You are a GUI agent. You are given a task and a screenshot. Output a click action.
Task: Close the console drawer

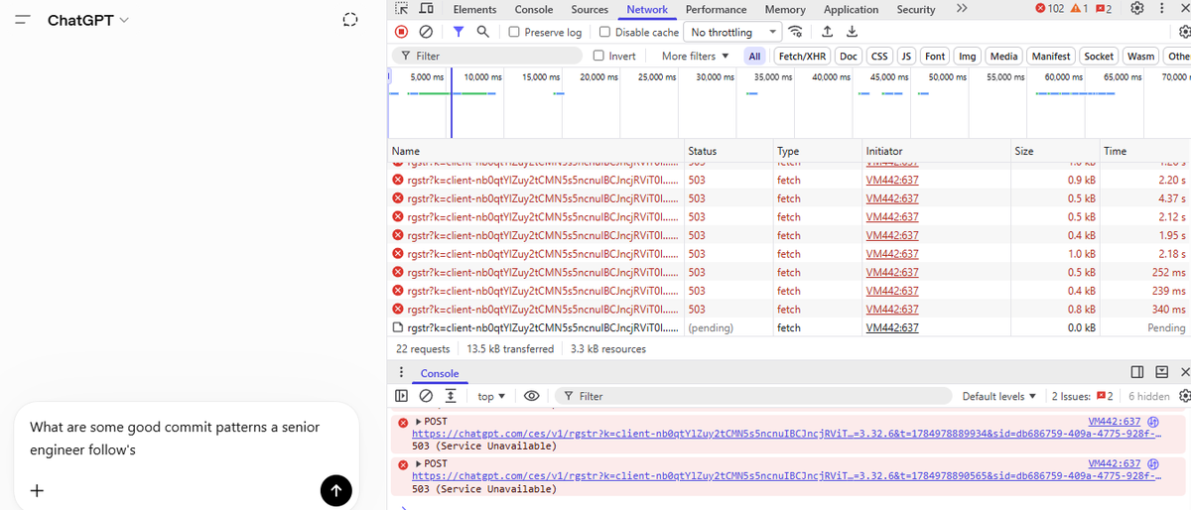coord(1184,373)
